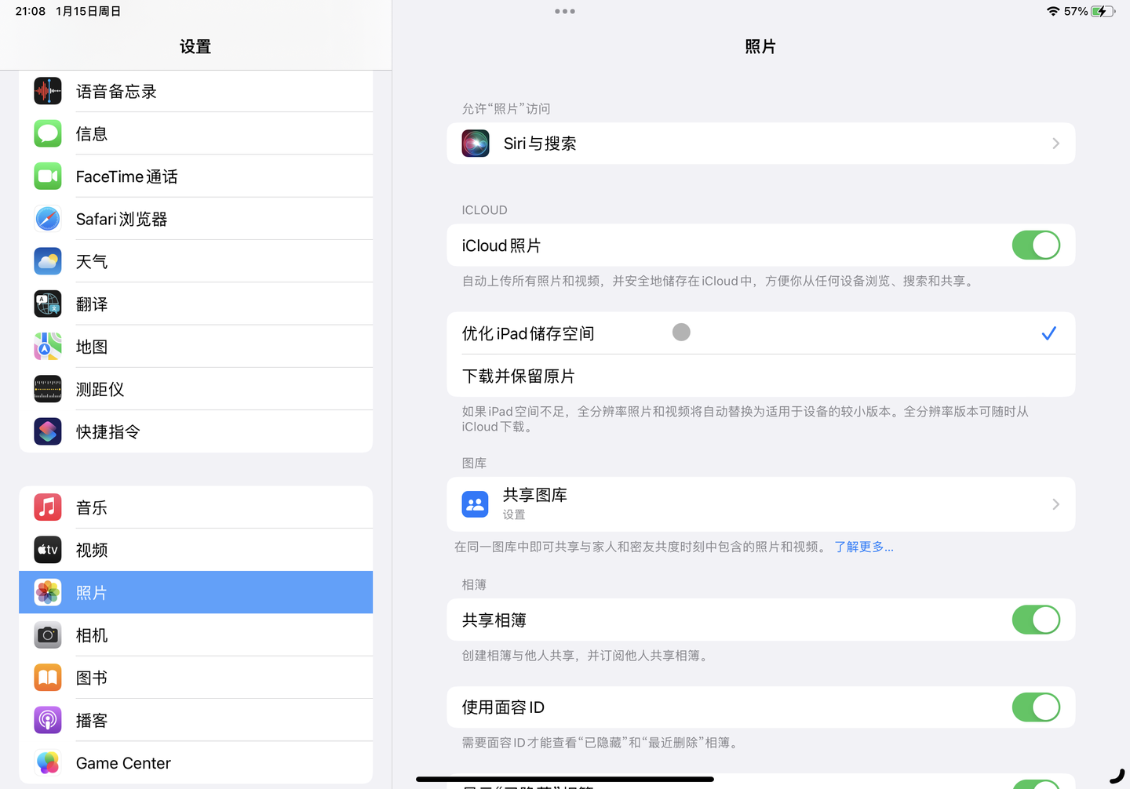Open the 了解更多 link

[x=863, y=547]
